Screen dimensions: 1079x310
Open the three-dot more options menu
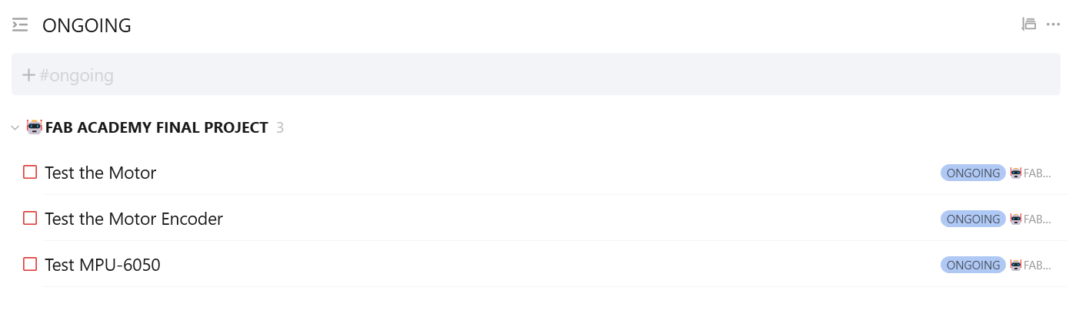pos(1054,25)
